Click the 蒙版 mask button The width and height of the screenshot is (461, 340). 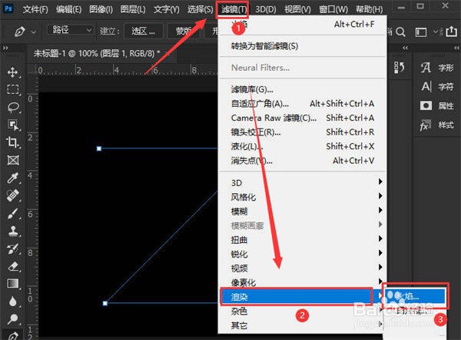click(x=184, y=31)
